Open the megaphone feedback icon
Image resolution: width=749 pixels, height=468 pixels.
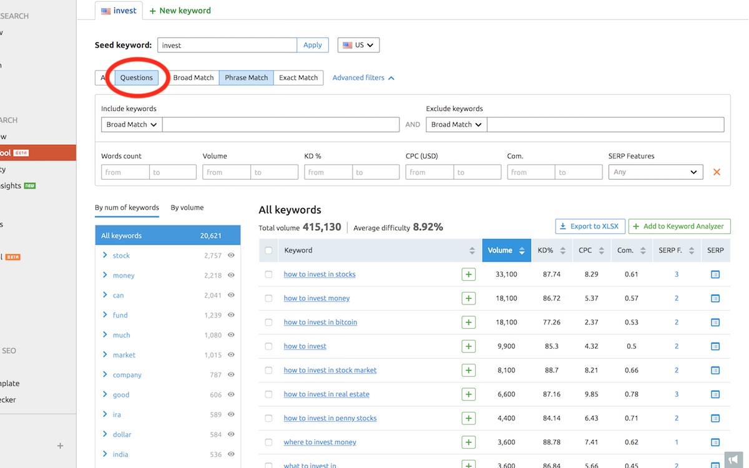pyautogui.click(x=734, y=459)
